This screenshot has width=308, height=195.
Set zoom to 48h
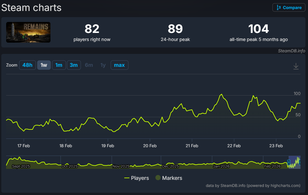point(27,65)
